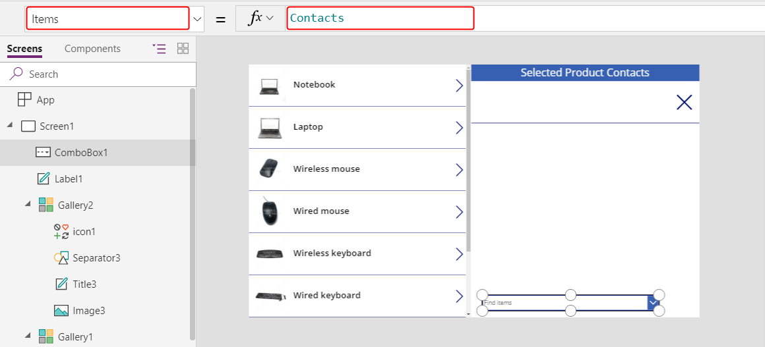Open the Wired mouse row chevron
765x347 pixels.
click(459, 212)
